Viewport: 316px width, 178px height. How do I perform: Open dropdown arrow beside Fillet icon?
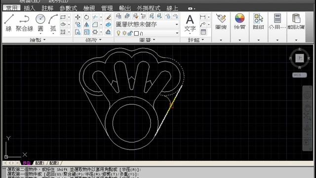coord(101,25)
